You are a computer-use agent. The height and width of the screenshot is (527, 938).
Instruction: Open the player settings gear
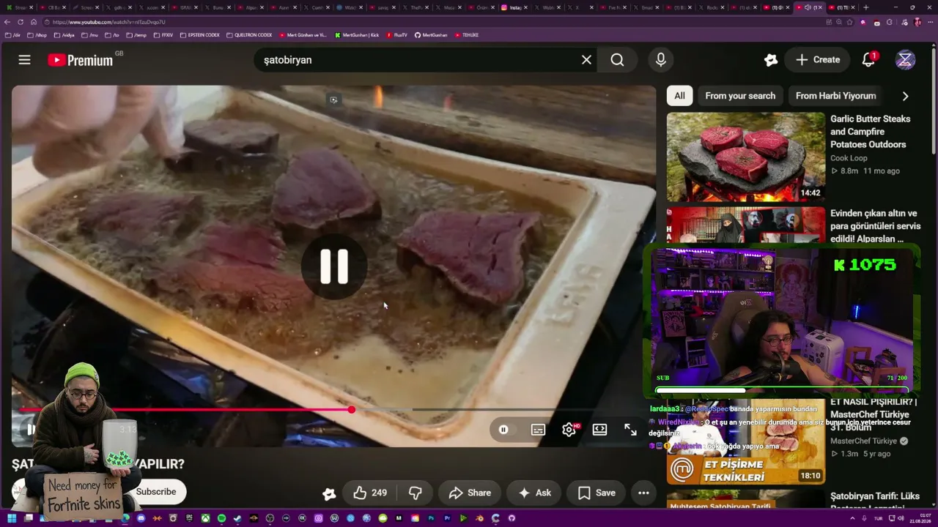coord(569,430)
